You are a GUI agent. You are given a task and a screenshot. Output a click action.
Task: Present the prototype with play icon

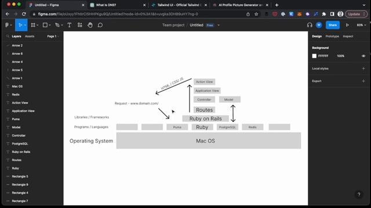347,25
